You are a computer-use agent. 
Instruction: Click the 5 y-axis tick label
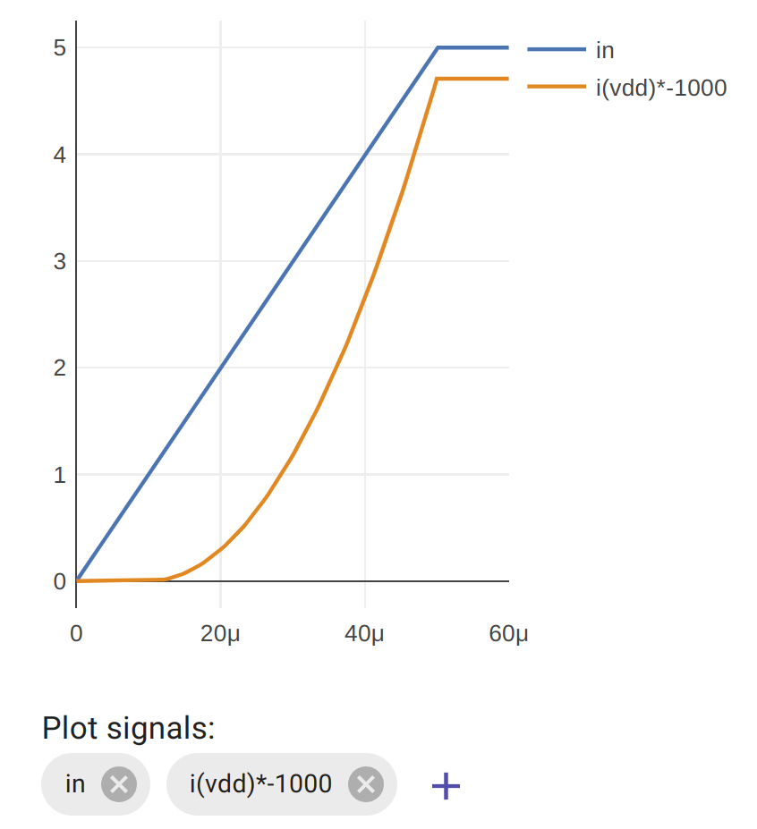pyautogui.click(x=60, y=47)
